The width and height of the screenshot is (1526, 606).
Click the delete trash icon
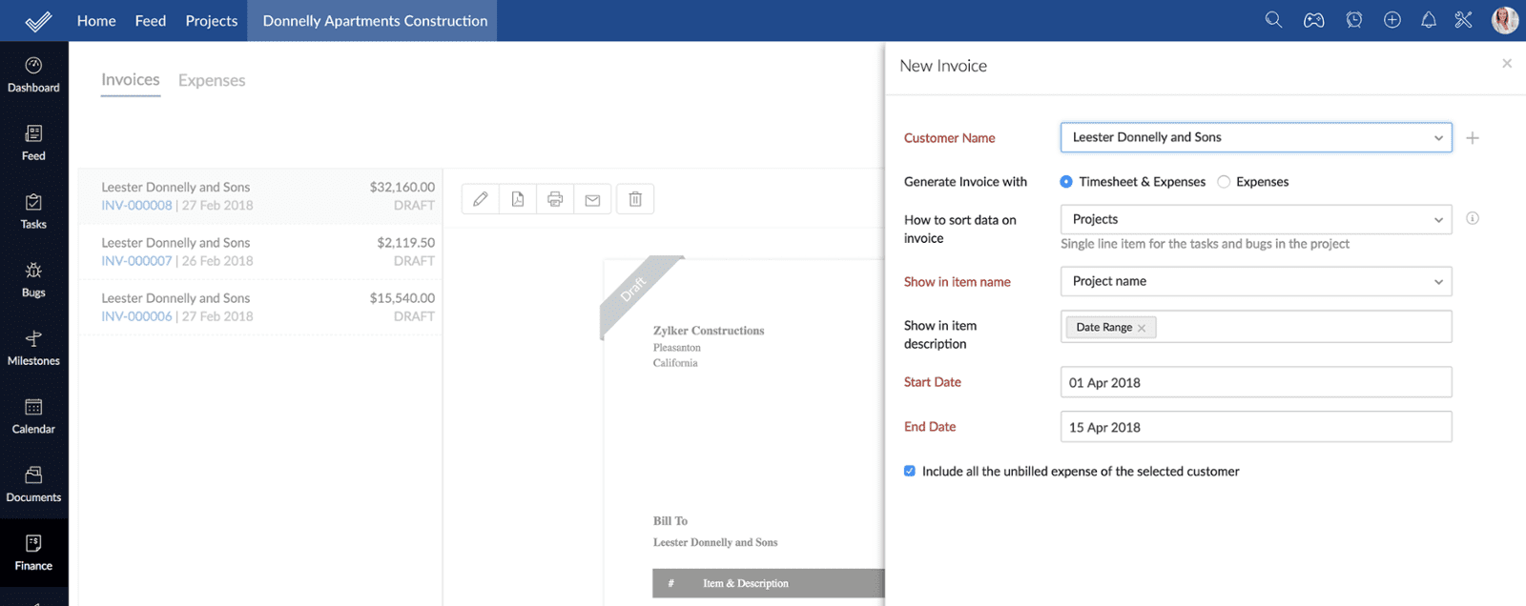(635, 199)
